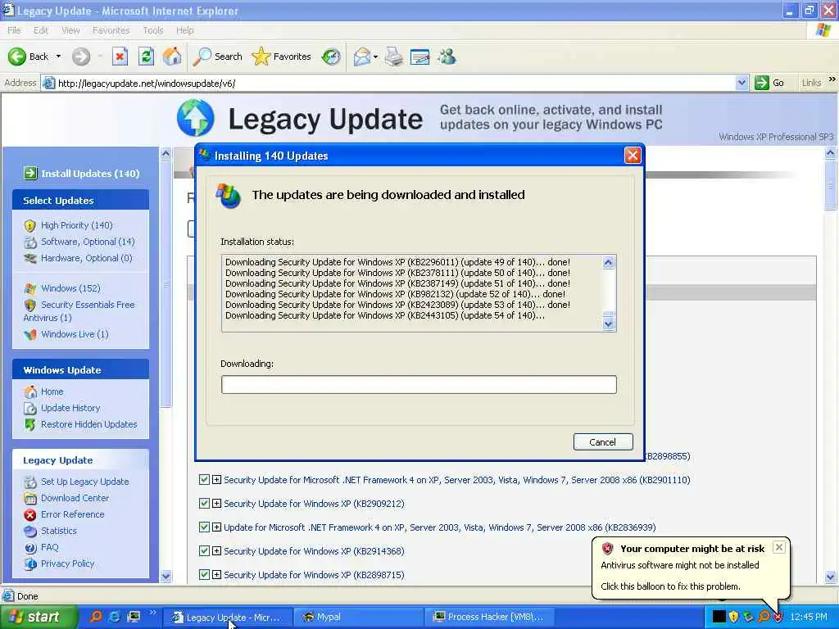Screen dimensions: 839x629
Task: Click the Go button next to address bar
Action: coord(769,83)
